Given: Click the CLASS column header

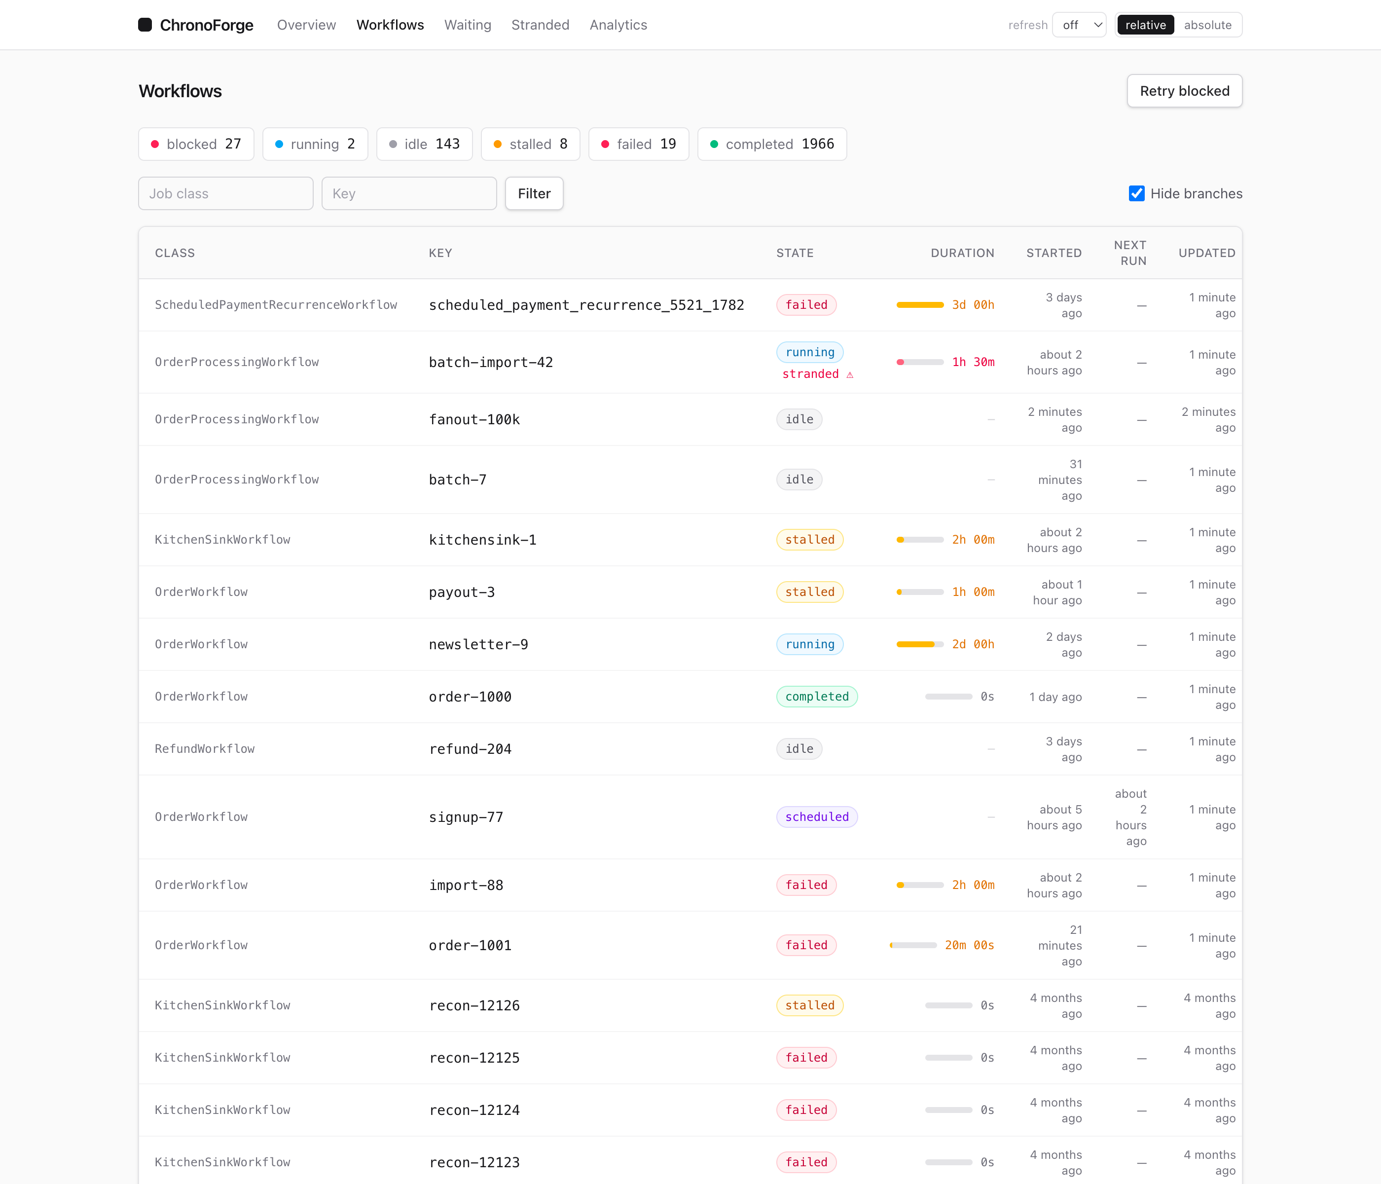Looking at the screenshot, I should (175, 253).
